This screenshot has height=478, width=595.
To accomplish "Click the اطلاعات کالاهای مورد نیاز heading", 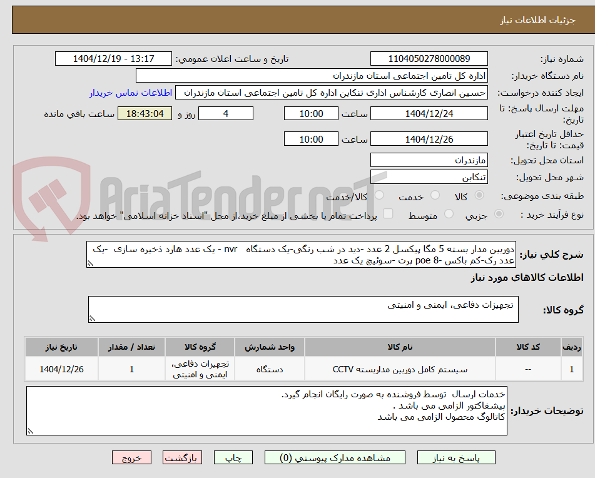I will (527, 278).
